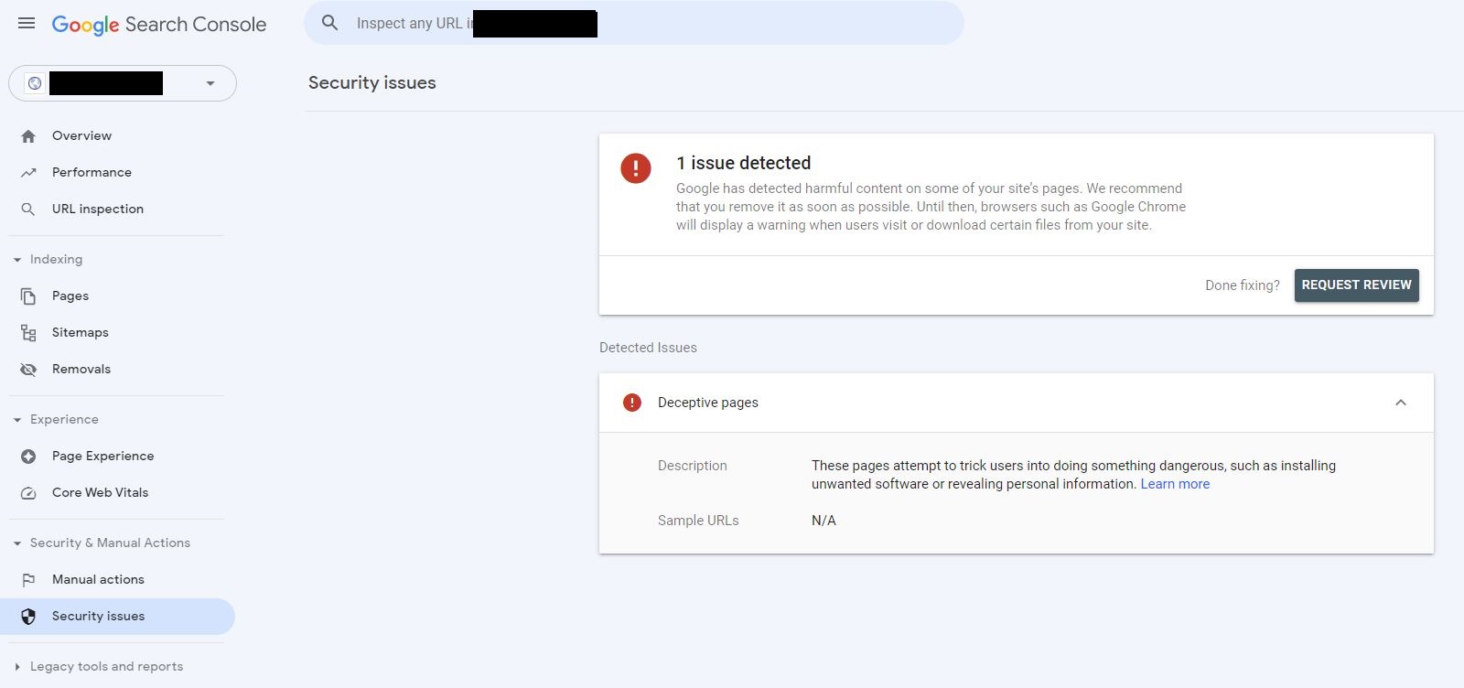Viewport: 1464px width, 688px height.
Task: Collapse the Security & Manual Actions section
Action: click(x=17, y=543)
